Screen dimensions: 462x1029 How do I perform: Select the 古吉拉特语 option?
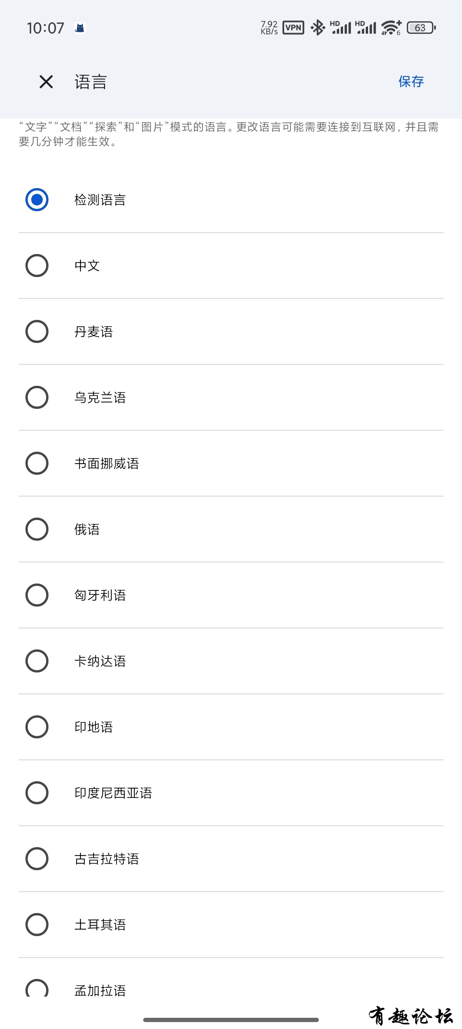pyautogui.click(x=231, y=859)
